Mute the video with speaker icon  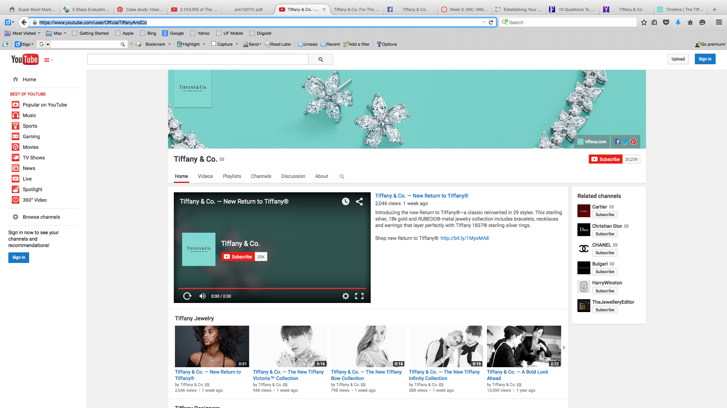[203, 296]
